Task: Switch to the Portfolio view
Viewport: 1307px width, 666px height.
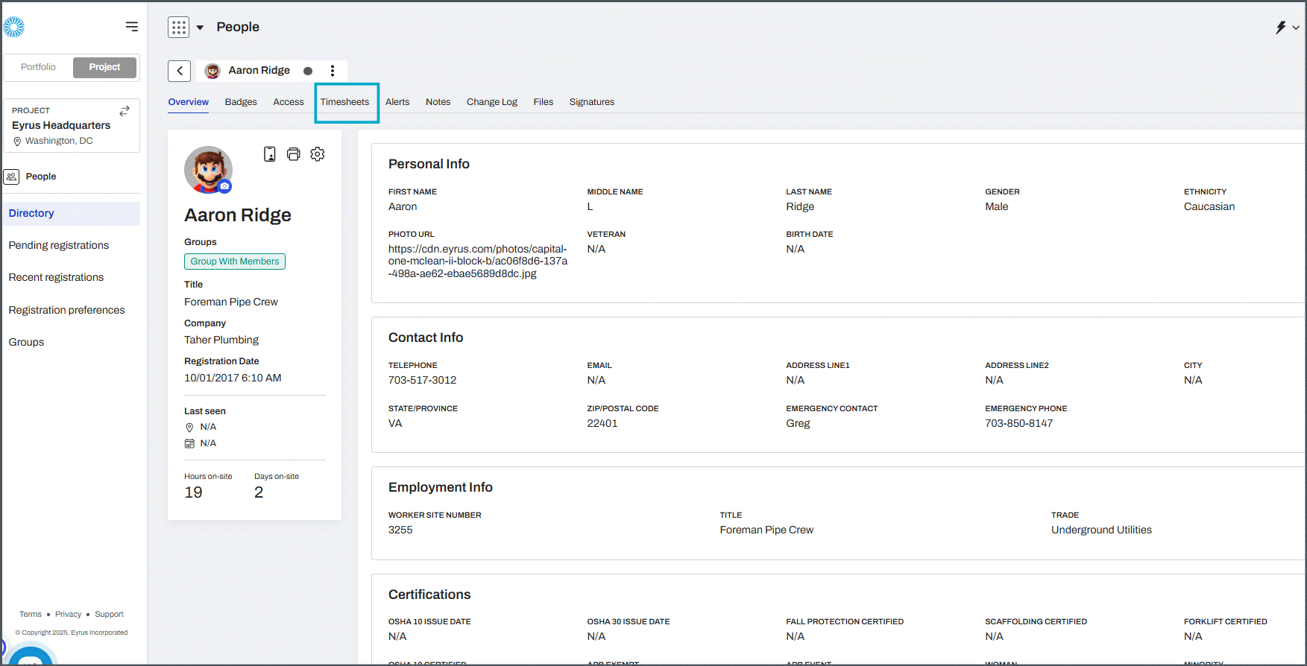Action: (x=38, y=67)
